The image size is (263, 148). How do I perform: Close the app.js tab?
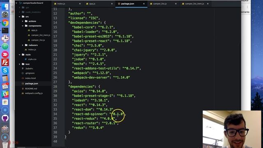pyautogui.click(x=112, y=4)
